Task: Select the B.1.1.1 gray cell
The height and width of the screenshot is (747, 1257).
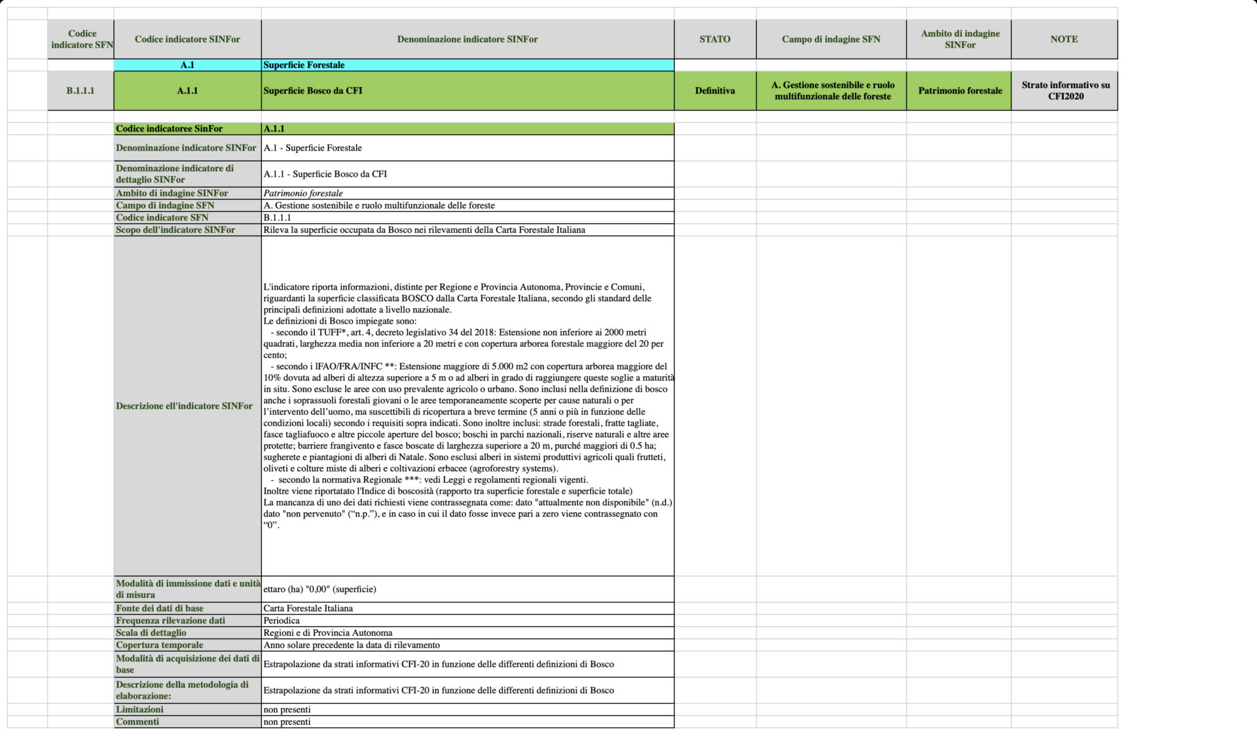Action: 81,91
